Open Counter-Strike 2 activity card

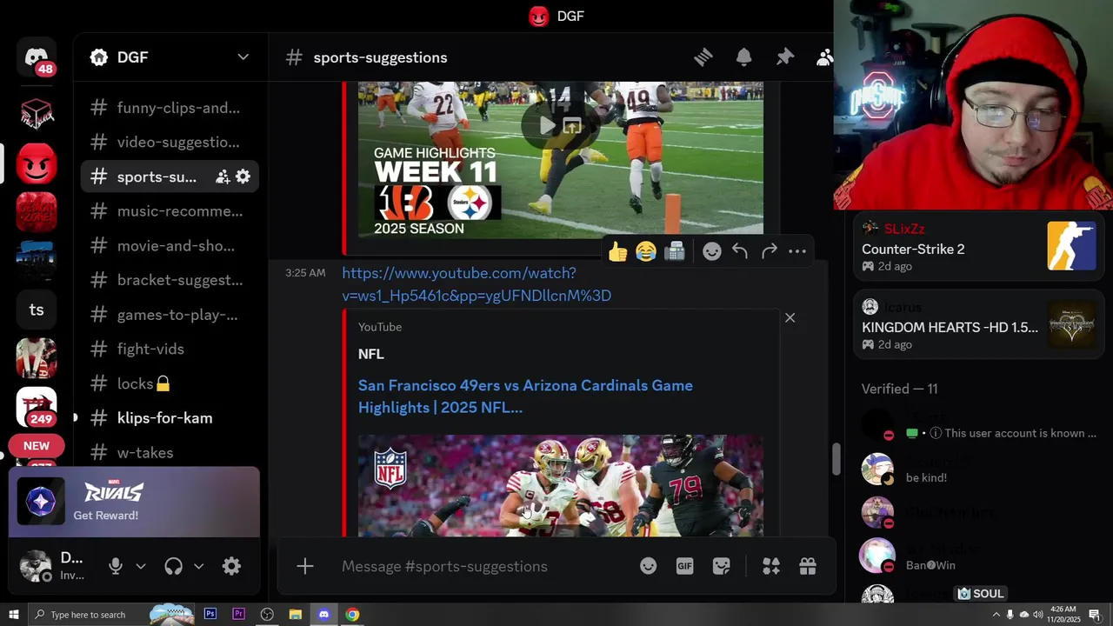[x=979, y=248]
